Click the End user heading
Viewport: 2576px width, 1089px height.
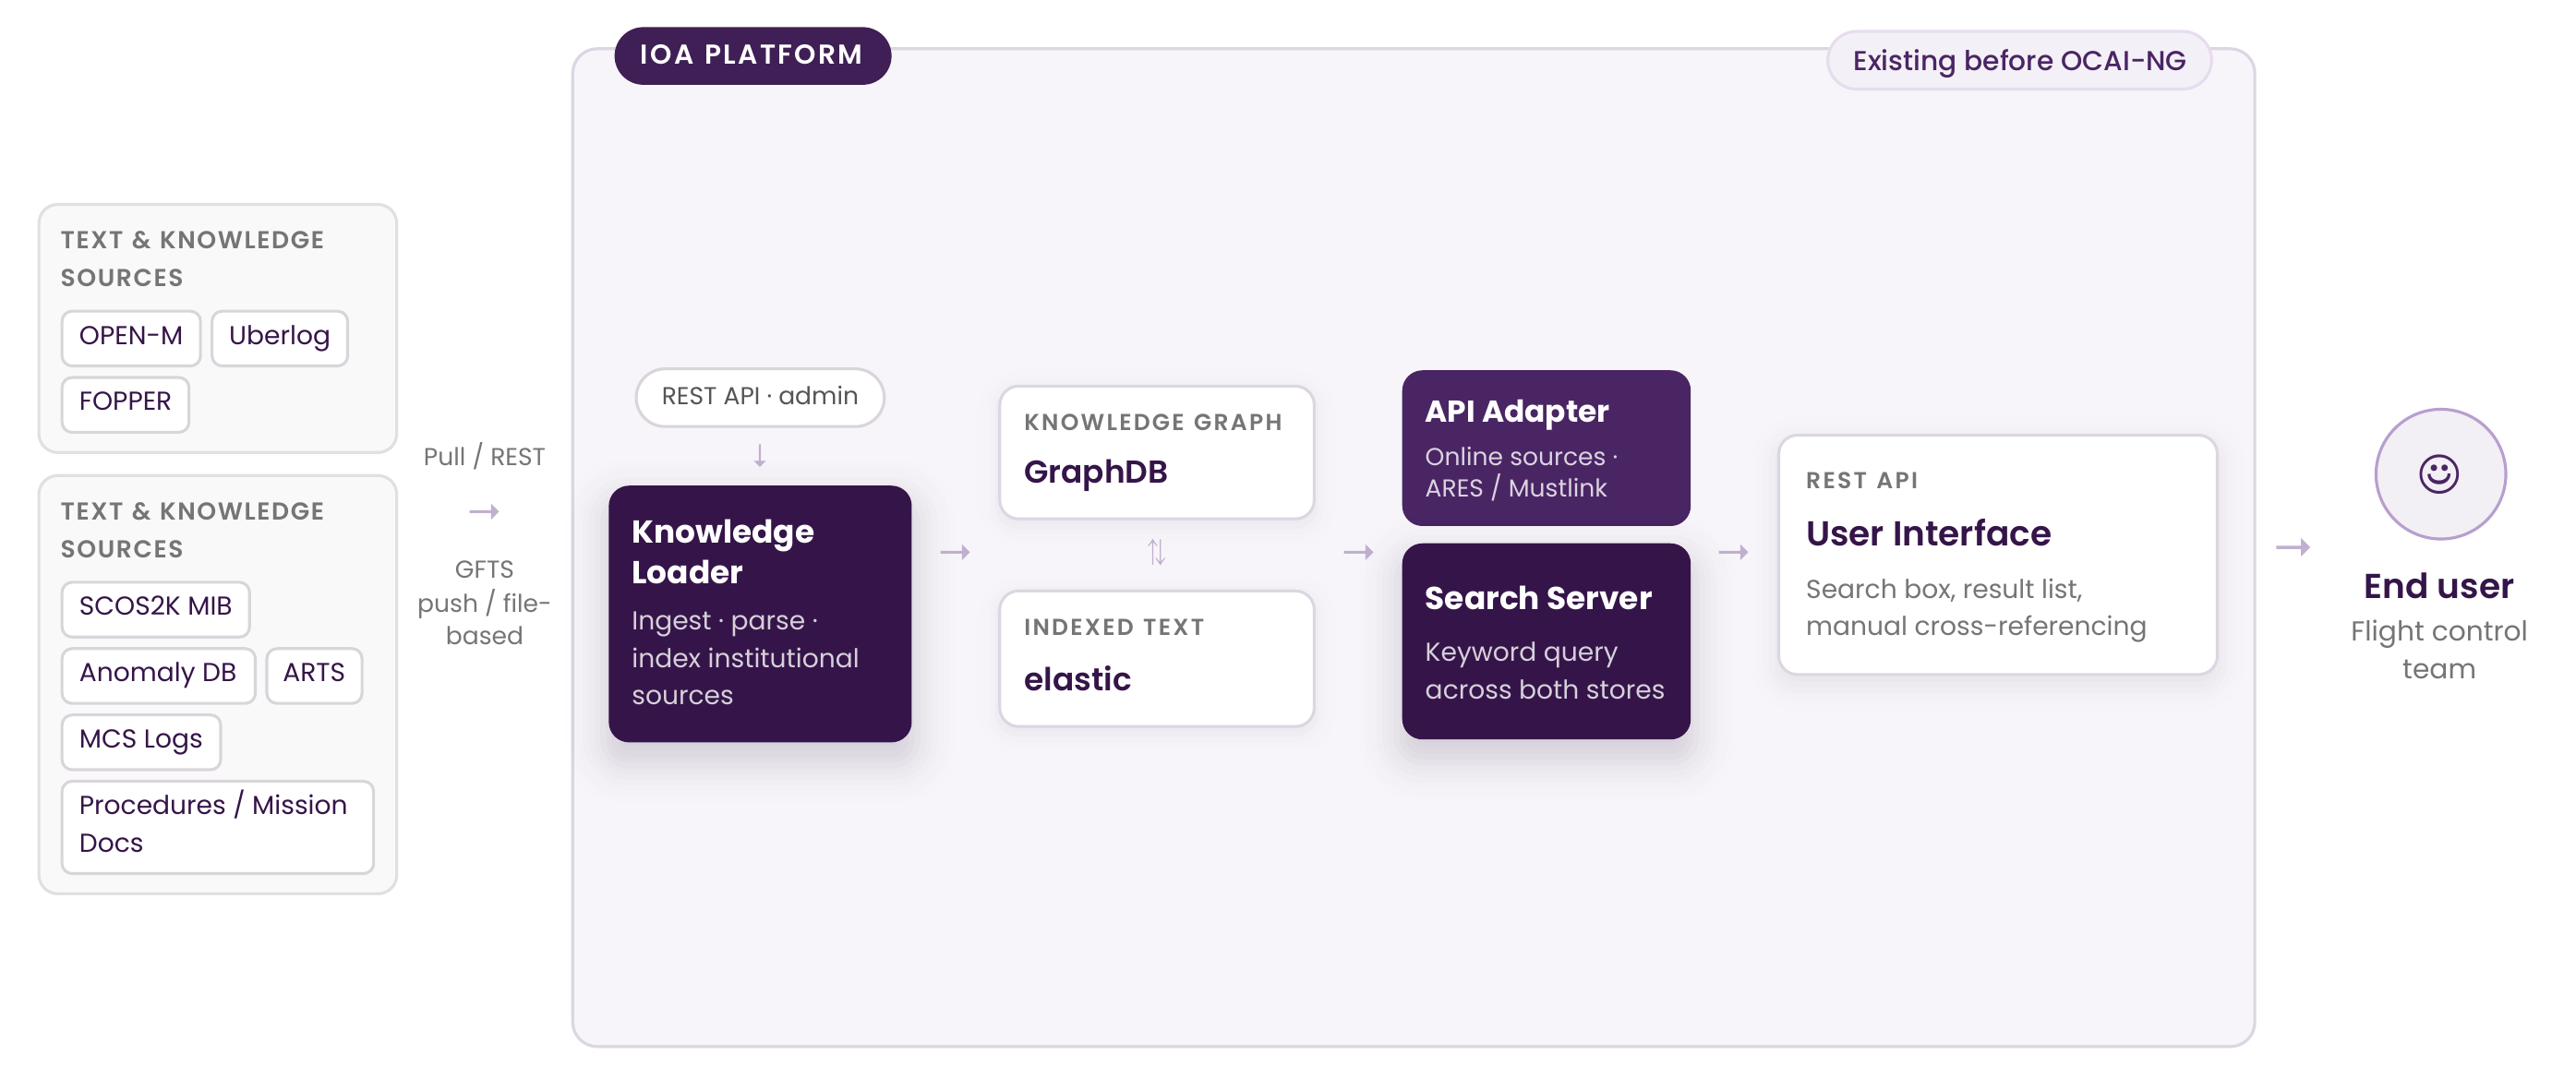(2438, 585)
